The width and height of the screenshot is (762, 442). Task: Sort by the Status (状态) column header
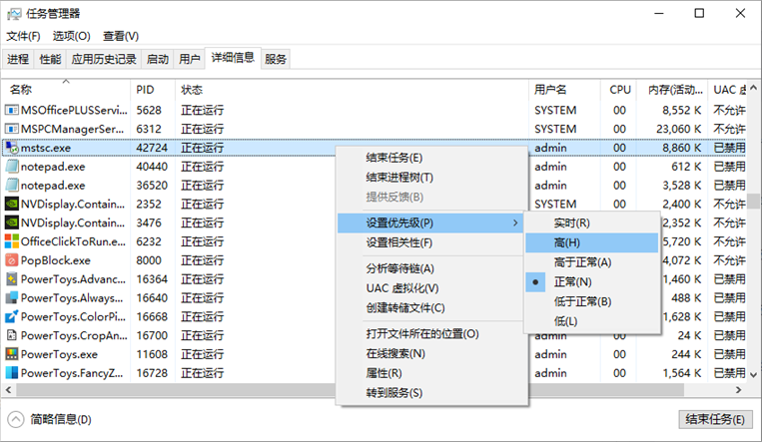click(352, 90)
